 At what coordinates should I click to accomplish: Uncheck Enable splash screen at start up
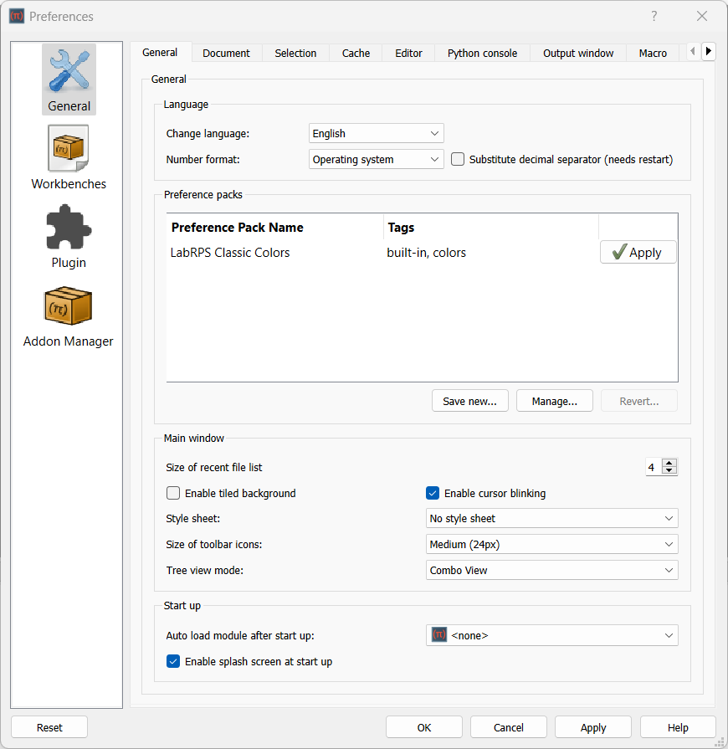pos(172,661)
